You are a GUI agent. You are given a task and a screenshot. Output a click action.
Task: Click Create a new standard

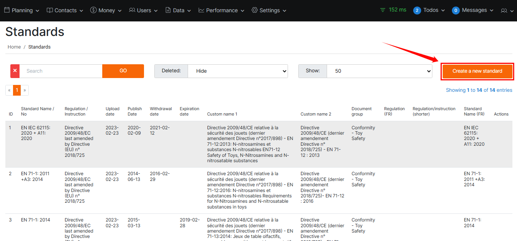tap(477, 71)
